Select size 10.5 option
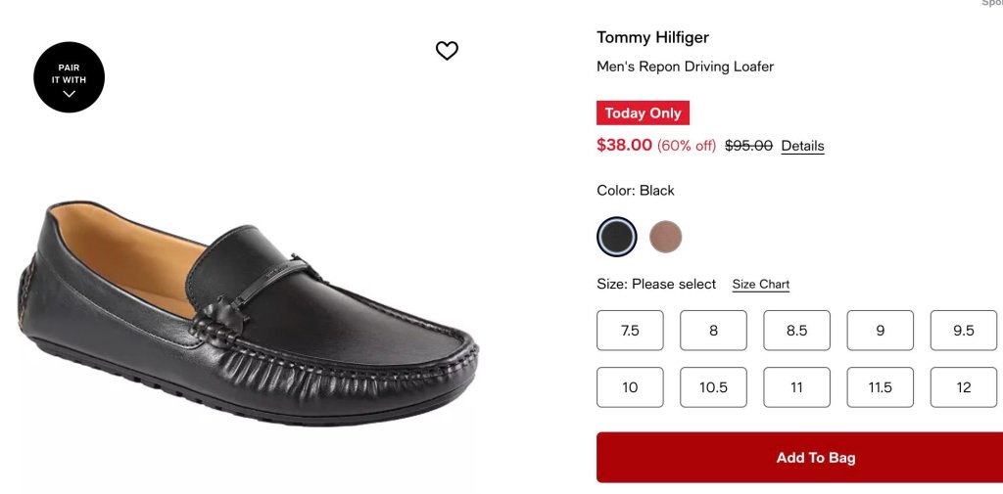1003x494 pixels. [x=713, y=387]
